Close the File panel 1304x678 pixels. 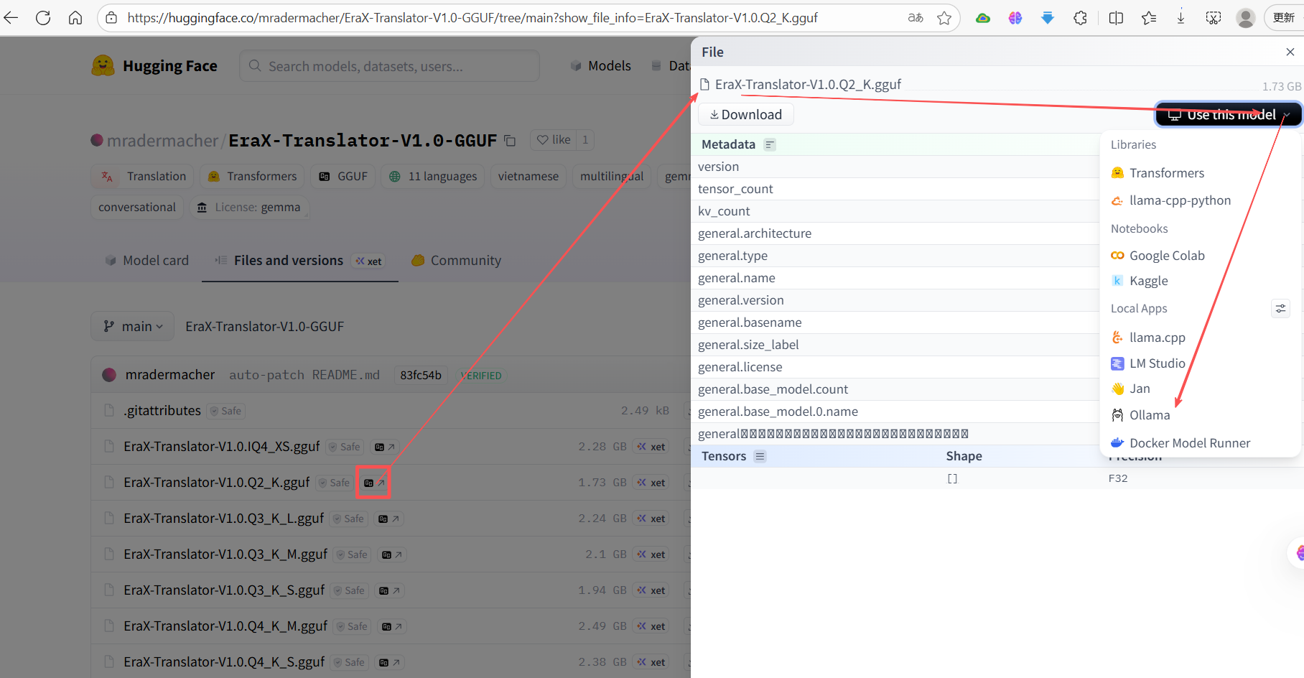pyautogui.click(x=1290, y=52)
